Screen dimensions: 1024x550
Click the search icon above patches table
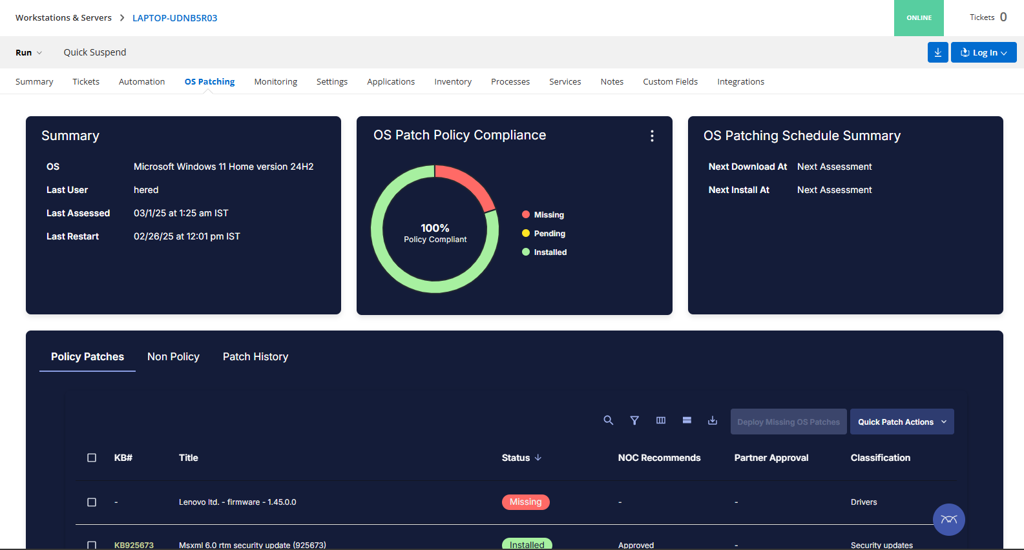[x=608, y=420]
